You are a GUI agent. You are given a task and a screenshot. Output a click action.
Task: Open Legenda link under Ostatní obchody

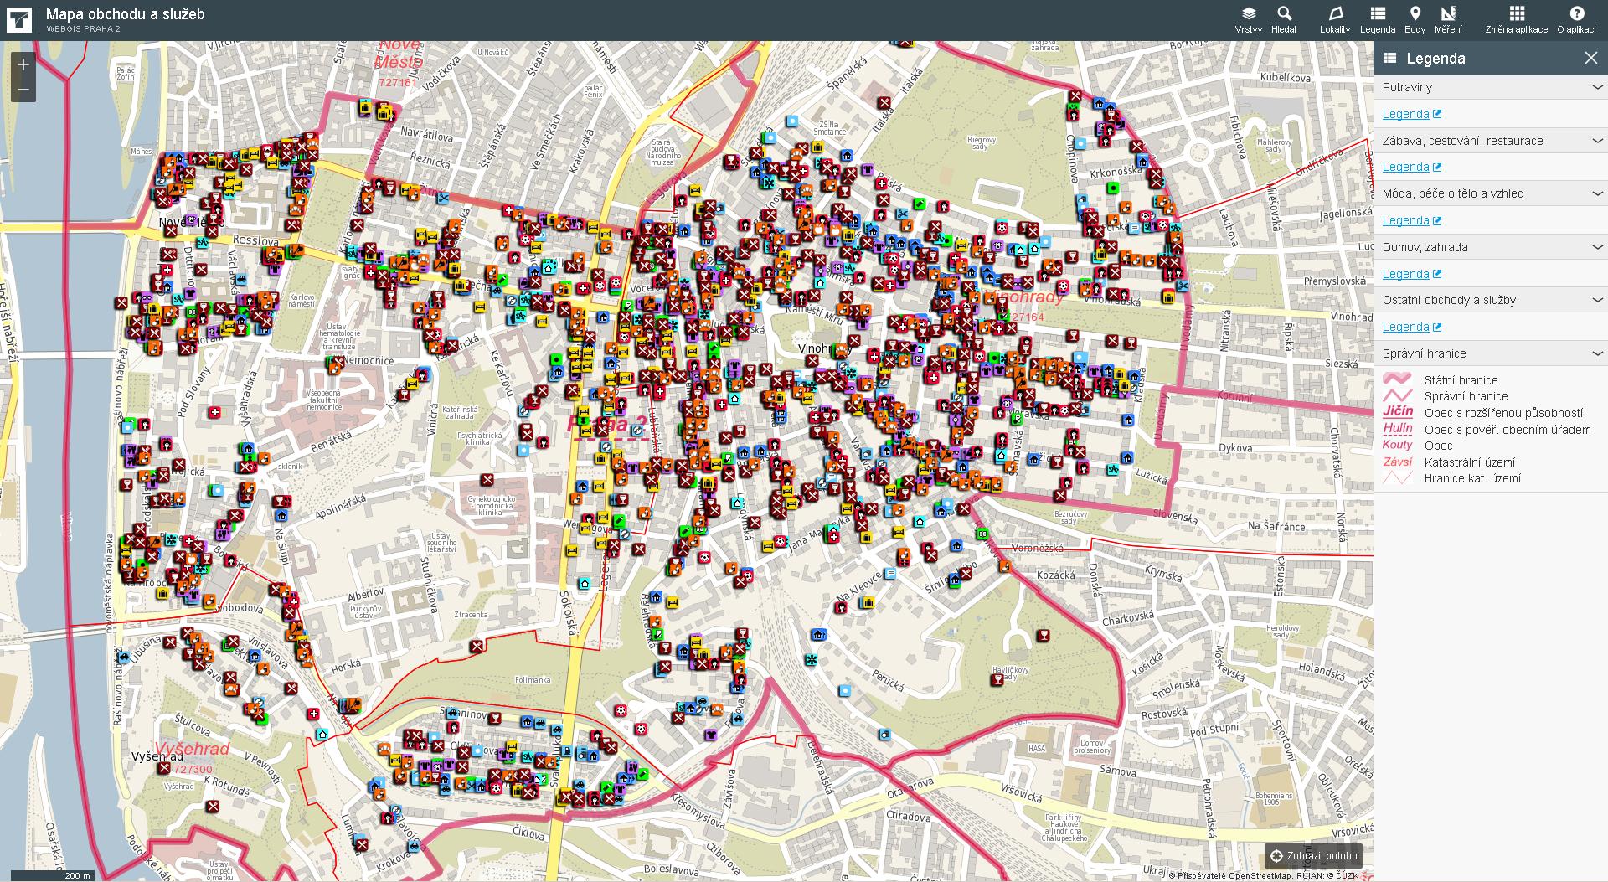1411,327
